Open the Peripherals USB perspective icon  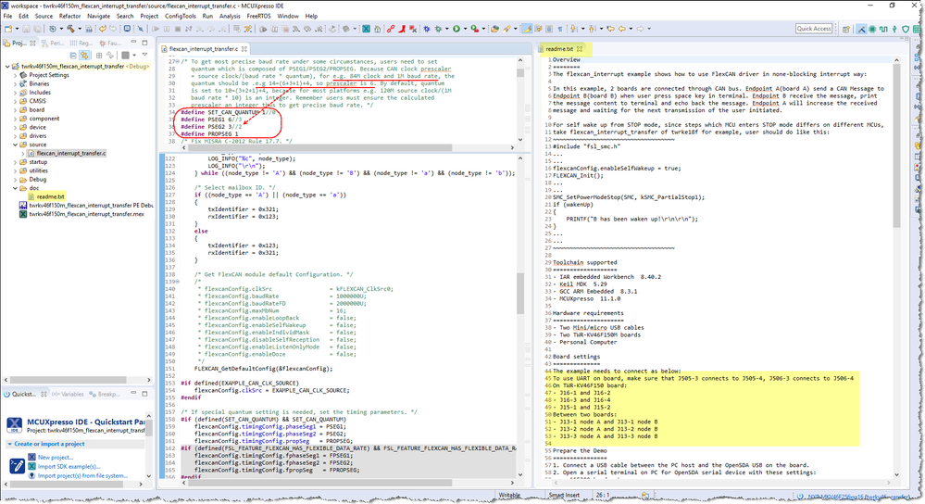coord(894,29)
